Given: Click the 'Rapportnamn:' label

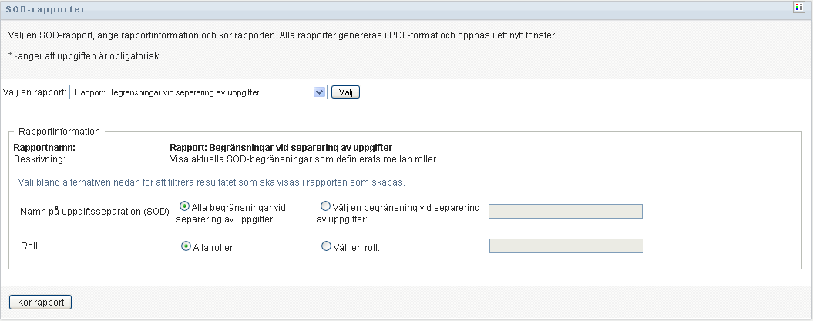Looking at the screenshot, I should pyautogui.click(x=43, y=149).
